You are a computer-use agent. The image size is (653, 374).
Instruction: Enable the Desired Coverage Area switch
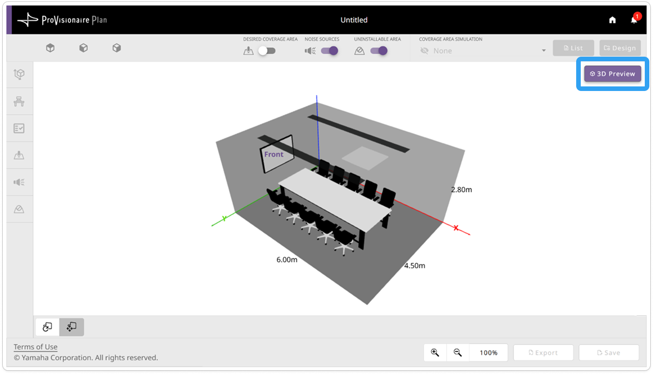pos(267,51)
